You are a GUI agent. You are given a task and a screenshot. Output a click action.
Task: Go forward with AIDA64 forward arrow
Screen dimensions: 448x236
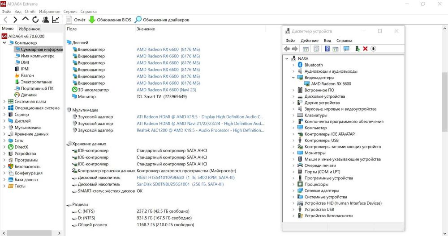15,20
